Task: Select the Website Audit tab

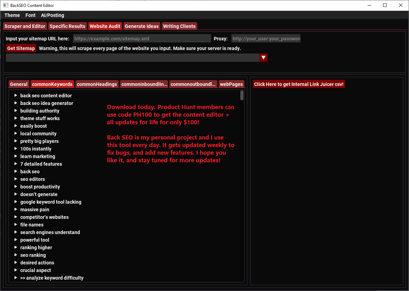Action: click(x=105, y=26)
